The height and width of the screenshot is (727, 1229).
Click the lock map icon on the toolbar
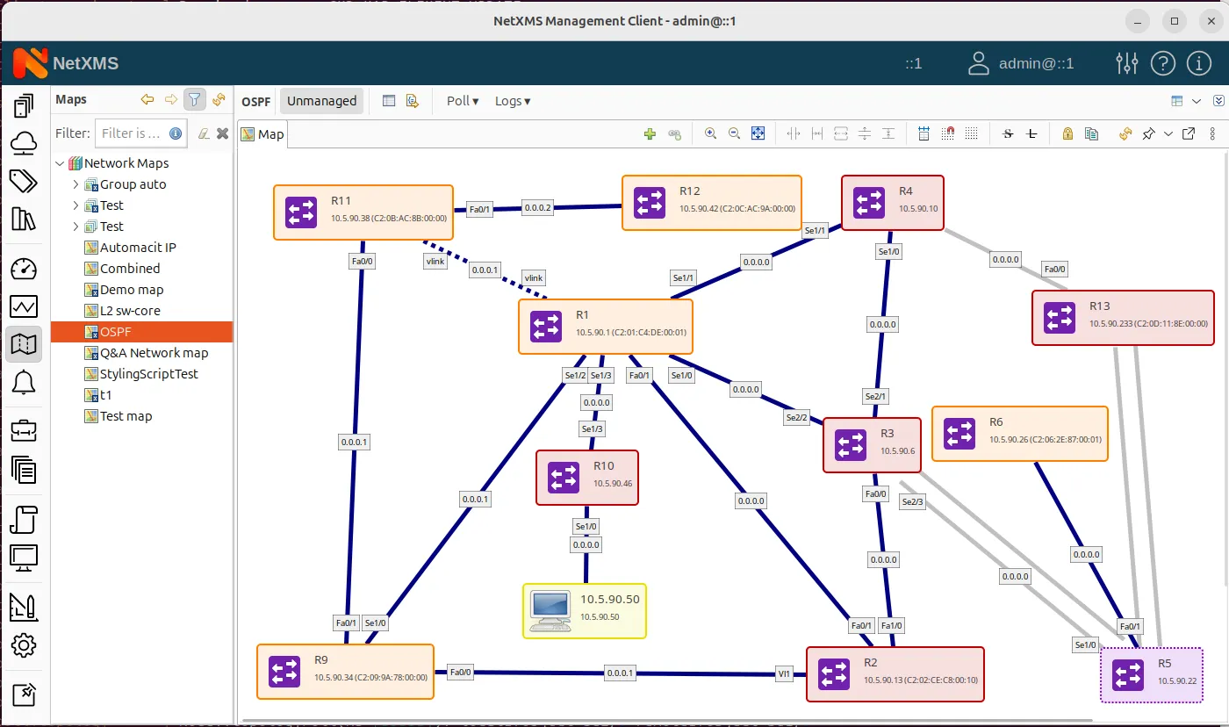click(1067, 133)
